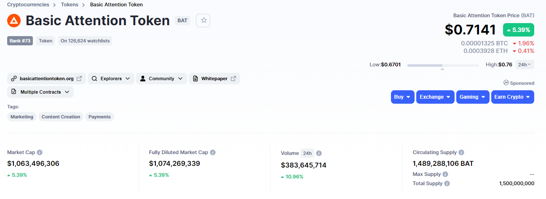Click the chain link icon before basicattentiontoken.org
Viewport: 546px width, 199px height.
14,79
